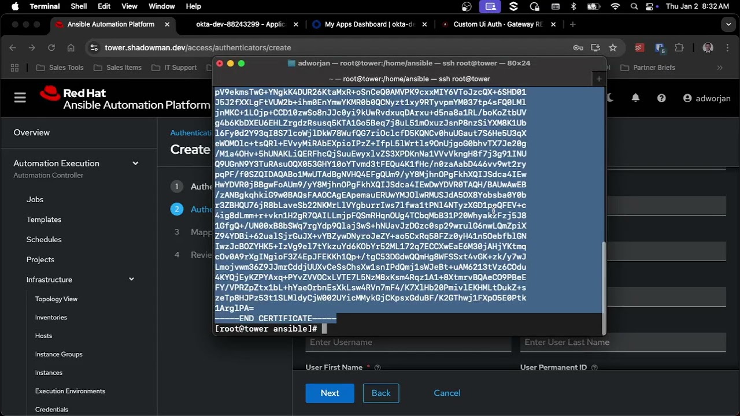Open the Terminal menu in the menu bar
The image size is (740, 416).
point(45,6)
